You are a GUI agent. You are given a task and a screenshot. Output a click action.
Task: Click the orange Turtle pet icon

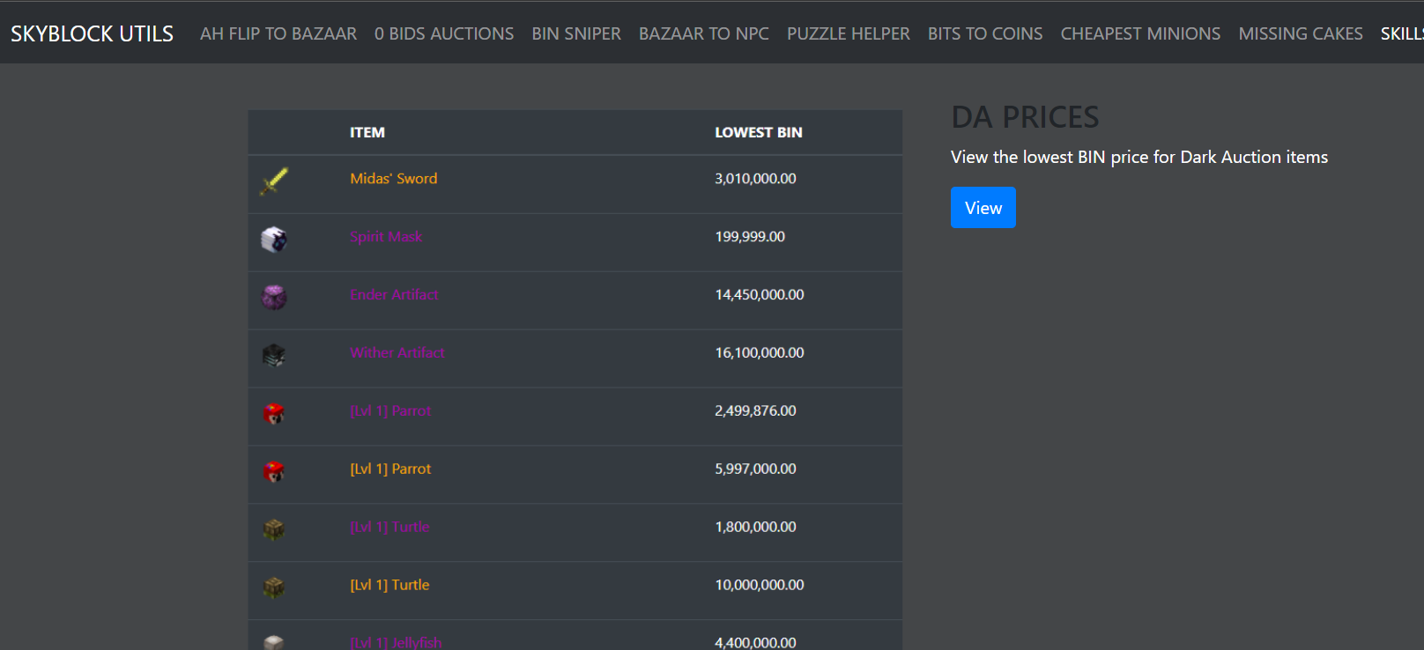click(x=274, y=587)
